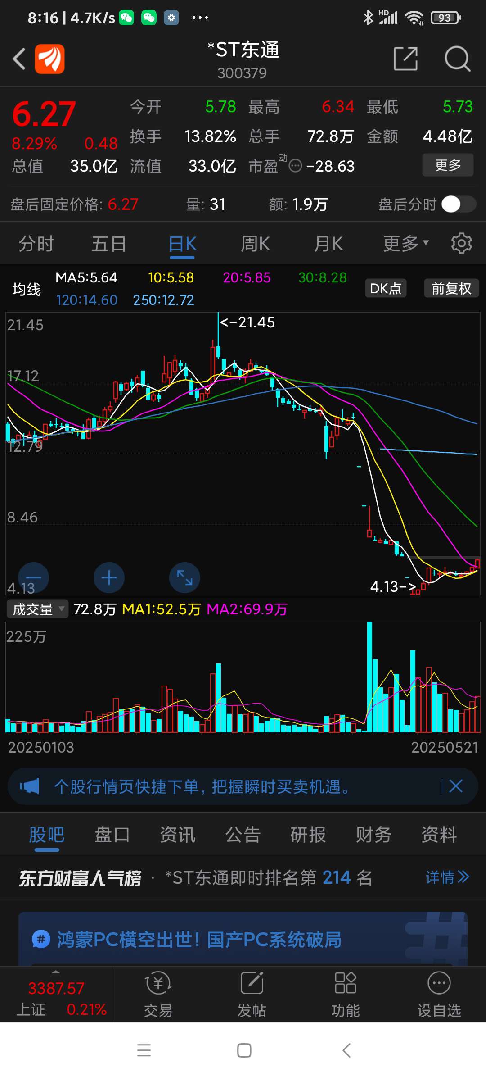
Task: Switch to 月K chart tab
Action: [328, 244]
